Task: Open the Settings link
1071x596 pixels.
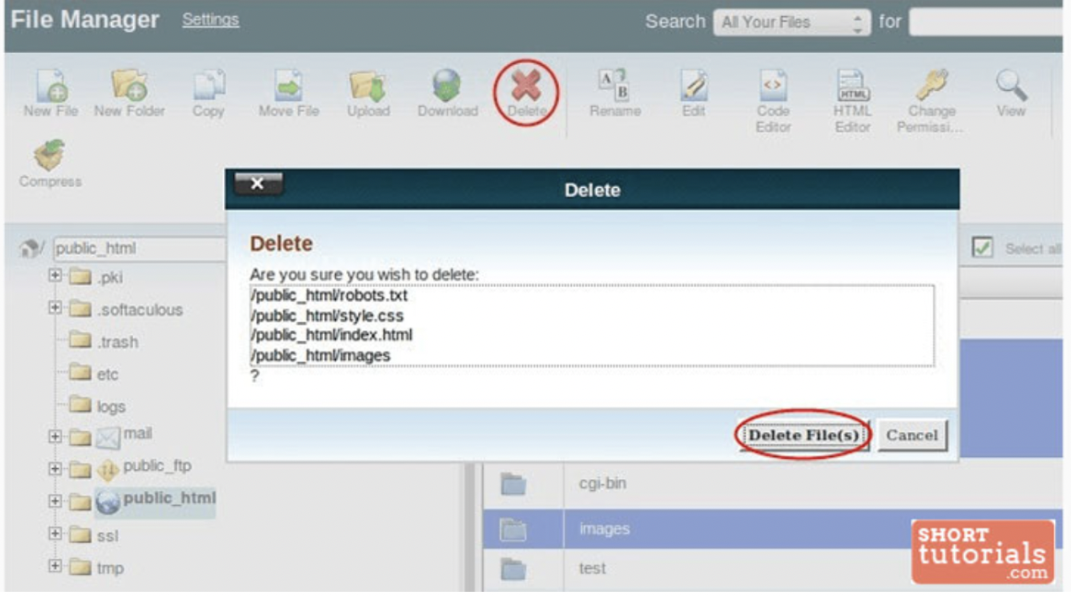Action: 210,19
